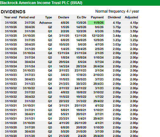Select the Ex Div column header
160x137 pixels.
[82, 17]
